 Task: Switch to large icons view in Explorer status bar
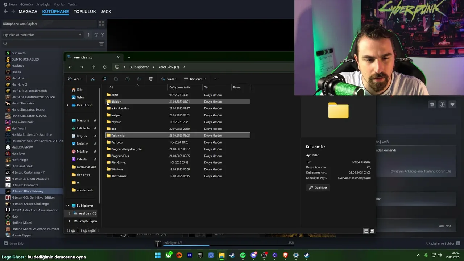tap(372, 231)
